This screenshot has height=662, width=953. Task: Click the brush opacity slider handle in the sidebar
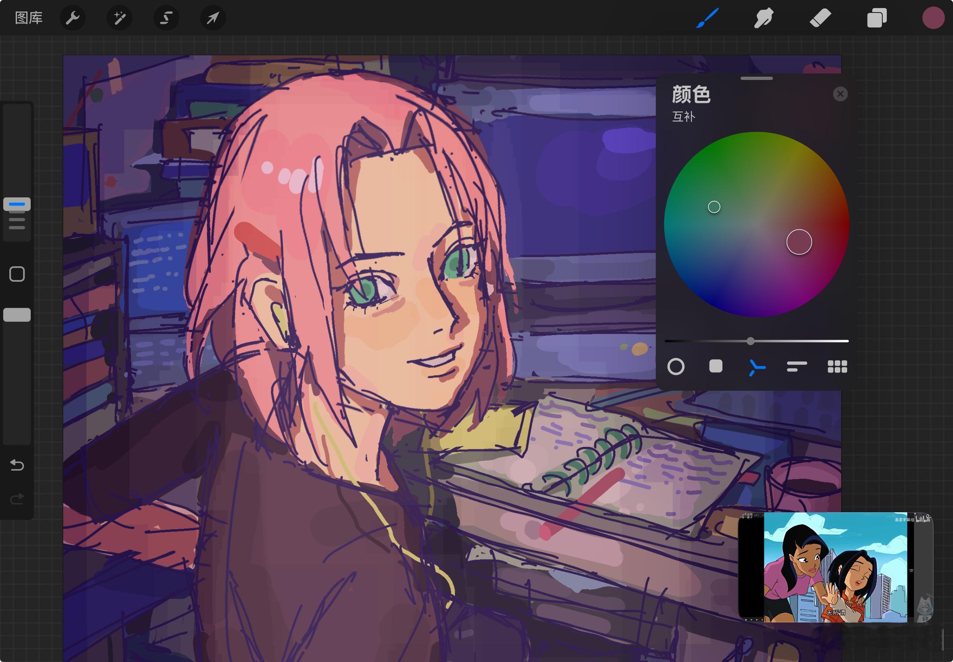point(17,315)
